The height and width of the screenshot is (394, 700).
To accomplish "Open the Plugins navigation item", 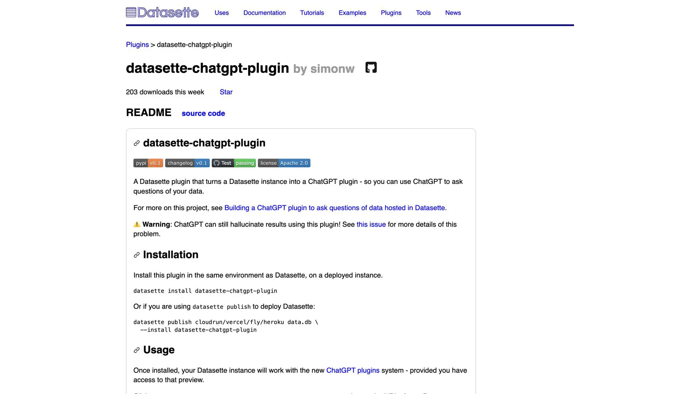I will coord(391,13).
